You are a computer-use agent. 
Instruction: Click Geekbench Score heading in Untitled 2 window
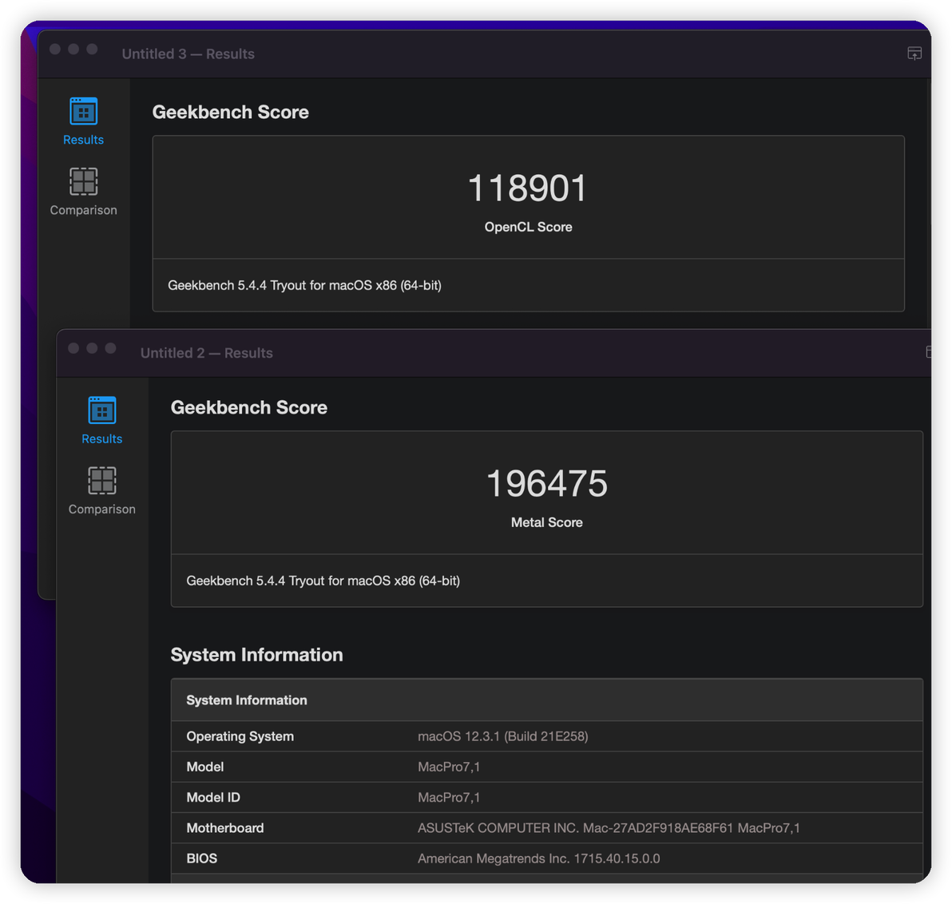pos(249,407)
